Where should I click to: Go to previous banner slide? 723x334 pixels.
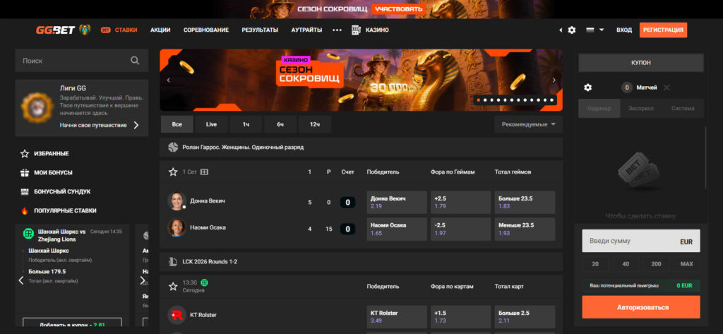[168, 80]
